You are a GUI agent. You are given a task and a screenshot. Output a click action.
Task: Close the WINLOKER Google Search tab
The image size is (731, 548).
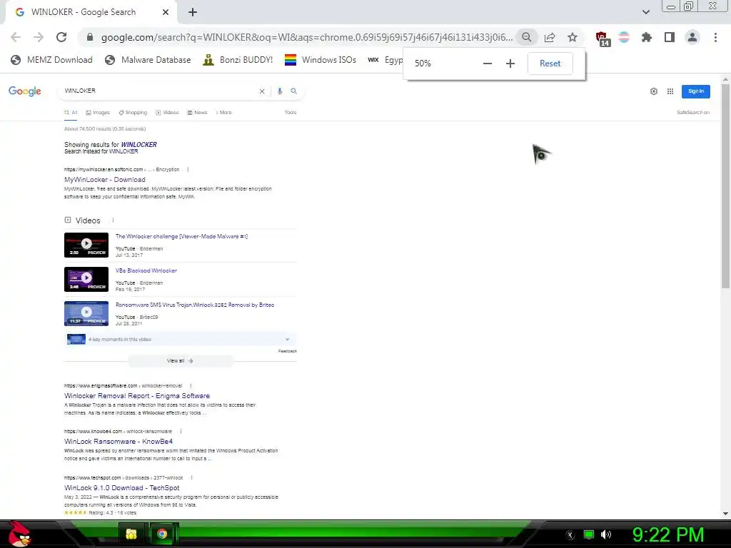pyautogui.click(x=166, y=12)
